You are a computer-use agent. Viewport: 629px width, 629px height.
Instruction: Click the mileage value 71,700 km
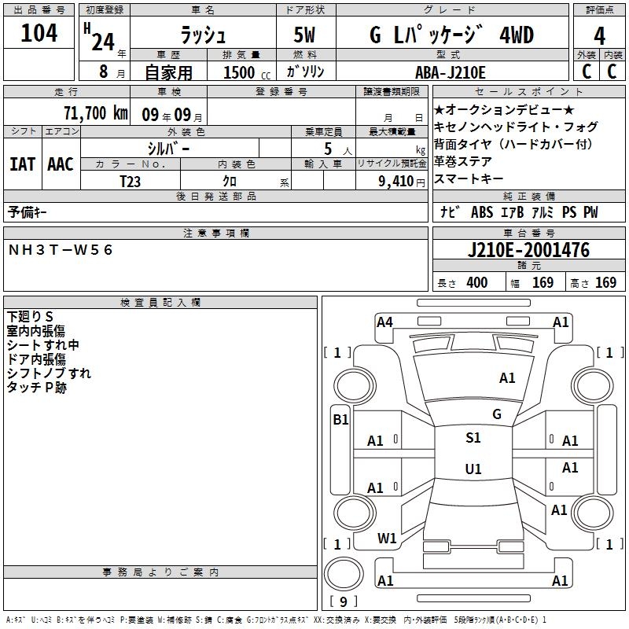pyautogui.click(x=95, y=113)
